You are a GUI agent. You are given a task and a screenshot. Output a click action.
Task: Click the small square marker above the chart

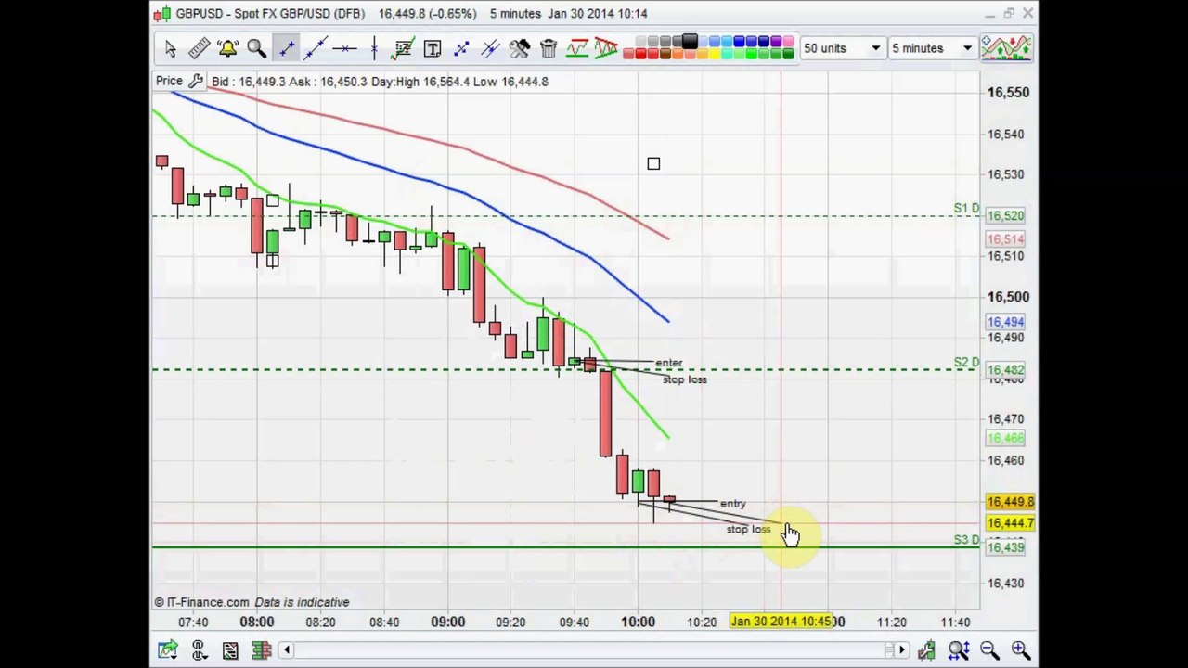[x=653, y=164]
